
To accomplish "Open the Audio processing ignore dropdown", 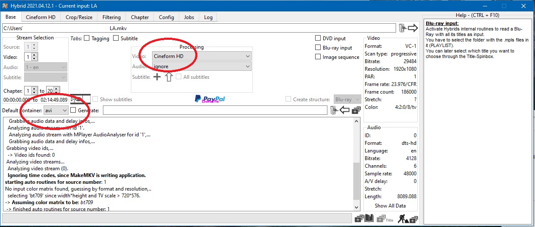I will (x=202, y=66).
